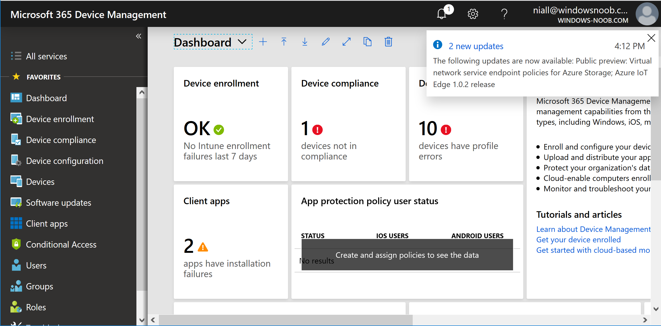Edit the dashboard with pencil icon

pyautogui.click(x=326, y=42)
